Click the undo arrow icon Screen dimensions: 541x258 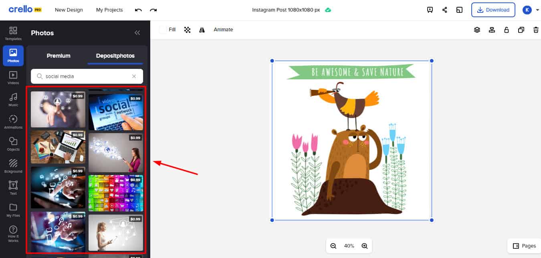(x=138, y=10)
